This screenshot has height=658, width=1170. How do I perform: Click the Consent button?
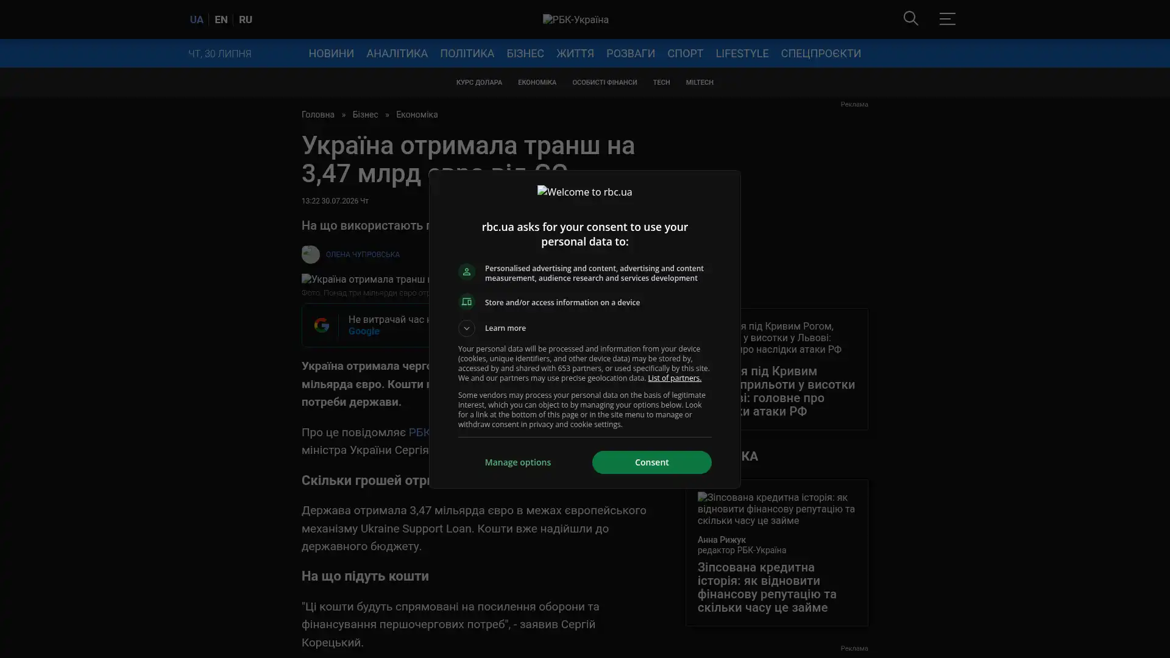tap(652, 462)
